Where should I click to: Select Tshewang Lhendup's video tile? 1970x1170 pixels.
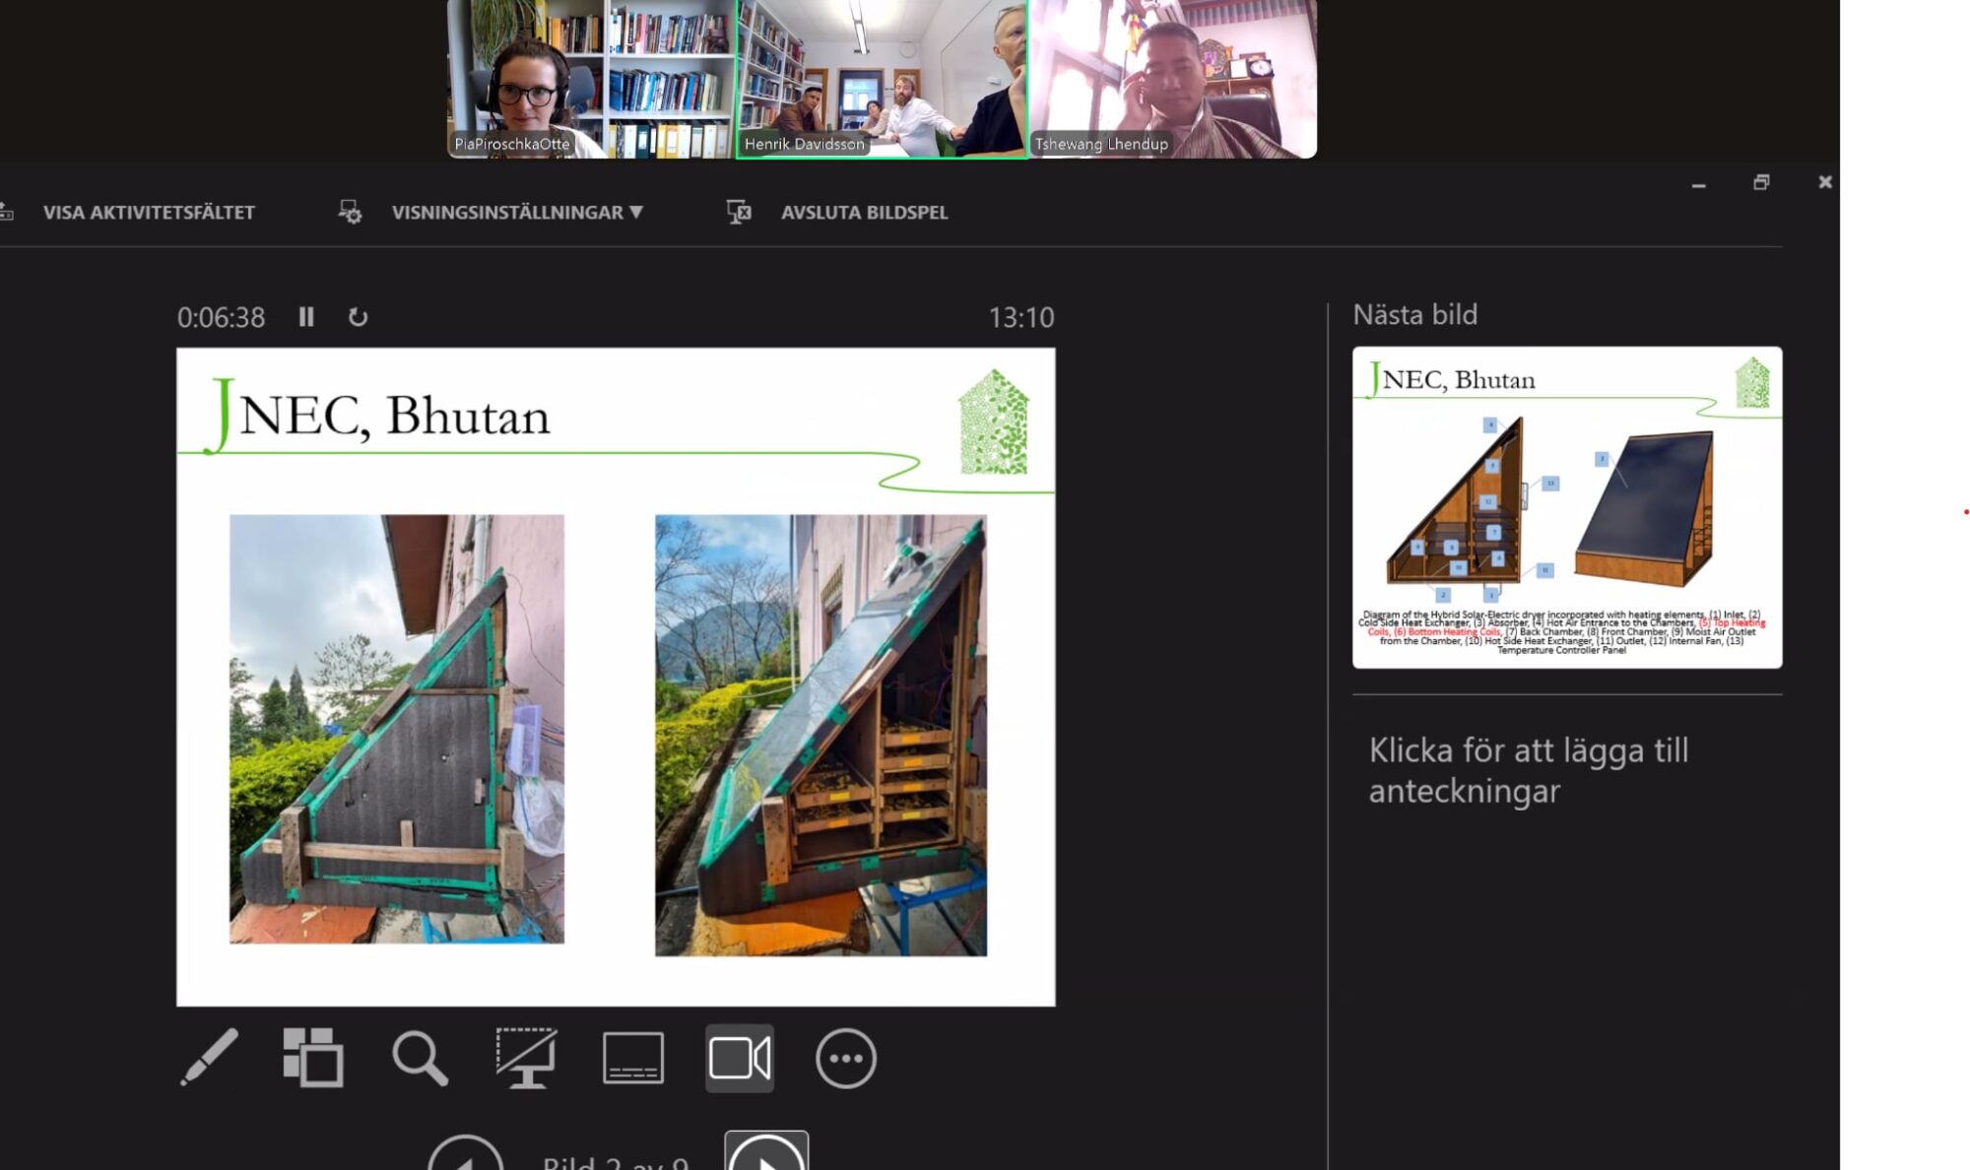[x=1172, y=79]
